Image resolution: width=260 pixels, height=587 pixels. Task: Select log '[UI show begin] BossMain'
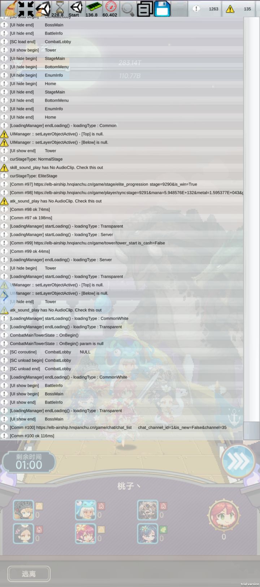pyautogui.click(x=122, y=394)
